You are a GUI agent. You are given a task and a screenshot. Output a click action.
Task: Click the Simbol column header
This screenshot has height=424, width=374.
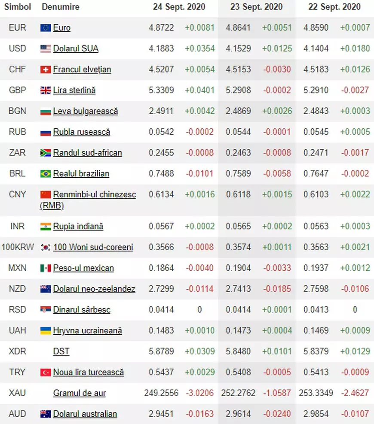click(x=18, y=7)
